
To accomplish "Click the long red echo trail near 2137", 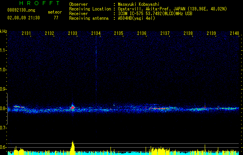I will click(x=159, y=108).
